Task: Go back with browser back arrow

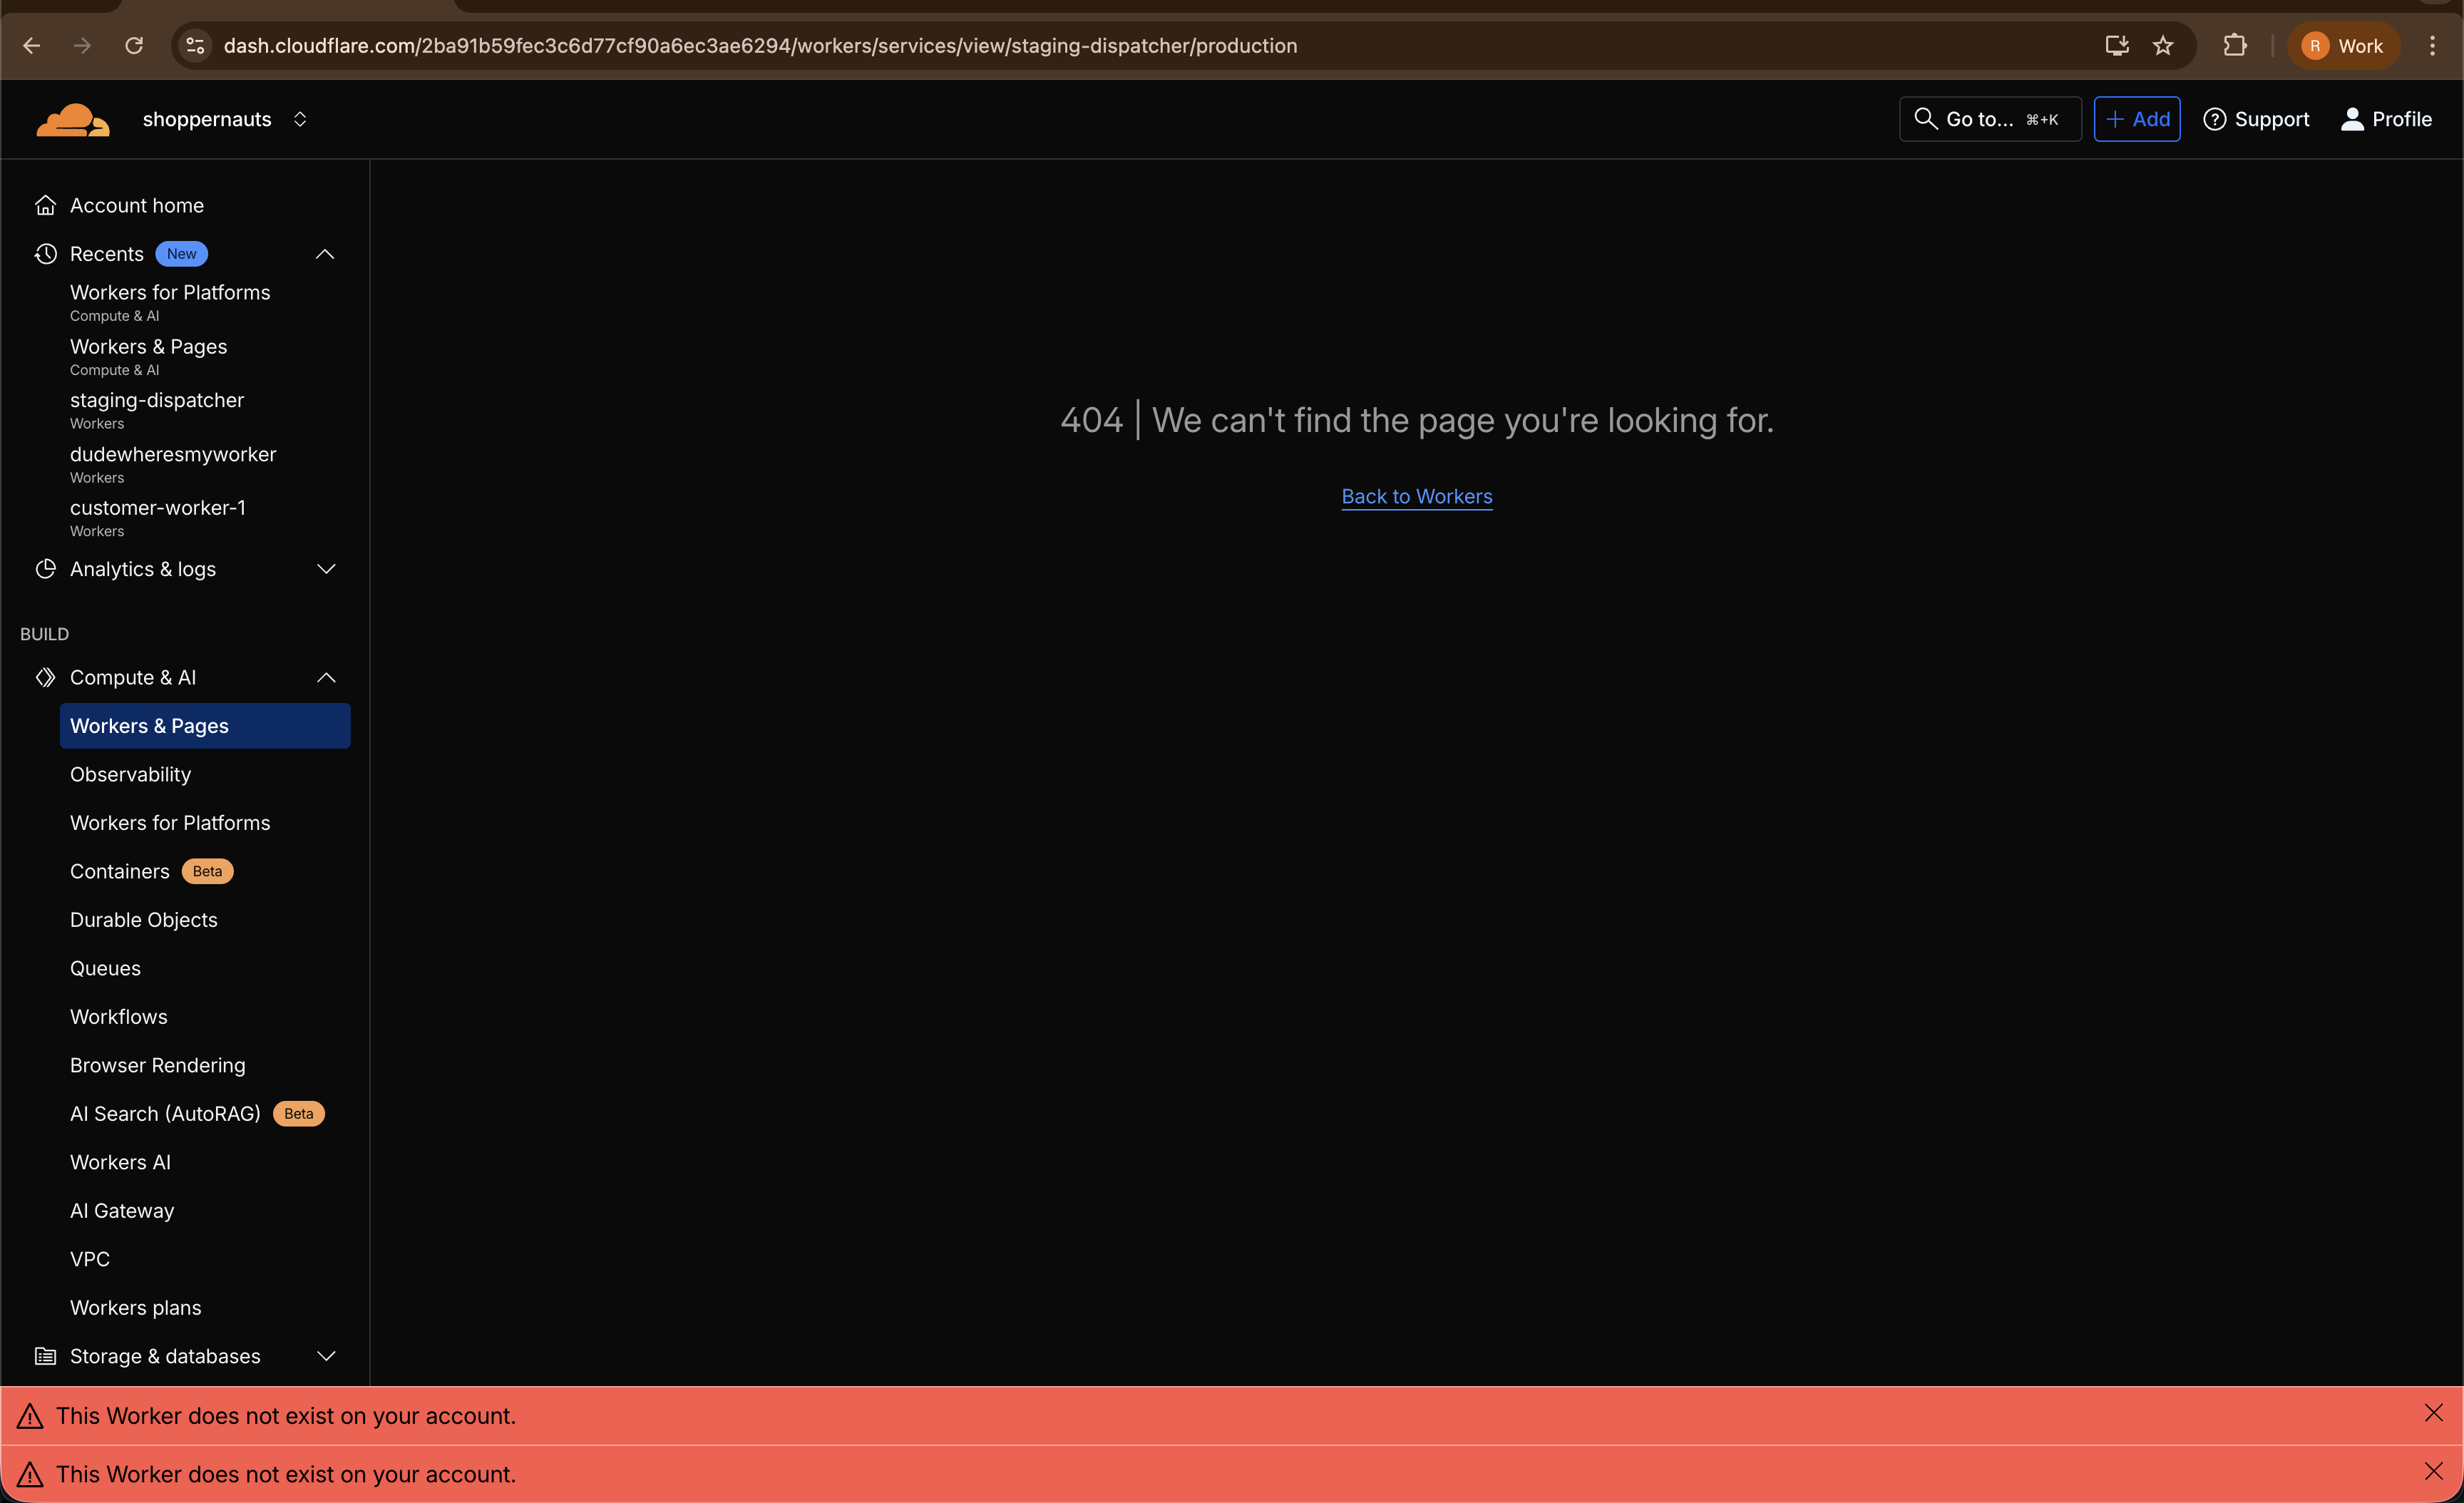Action: click(x=32, y=46)
